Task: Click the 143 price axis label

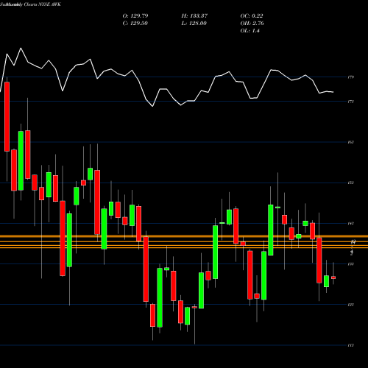Action: [351, 224]
